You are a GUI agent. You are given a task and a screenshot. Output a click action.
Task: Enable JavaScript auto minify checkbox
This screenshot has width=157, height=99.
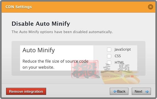click(109, 50)
